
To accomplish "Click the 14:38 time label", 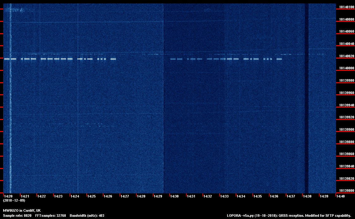I will coord(307,197).
